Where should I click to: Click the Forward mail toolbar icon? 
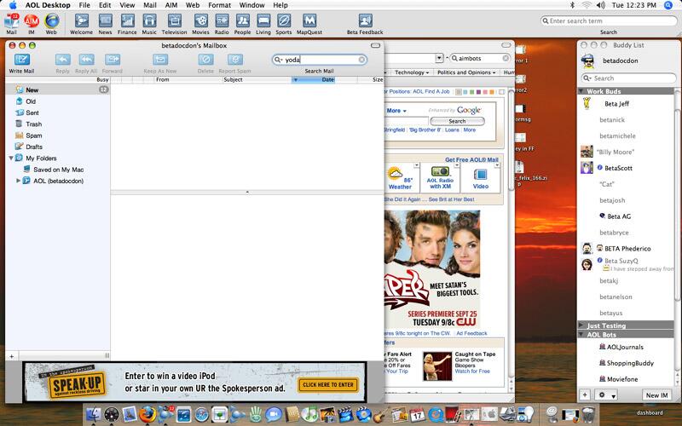point(113,60)
